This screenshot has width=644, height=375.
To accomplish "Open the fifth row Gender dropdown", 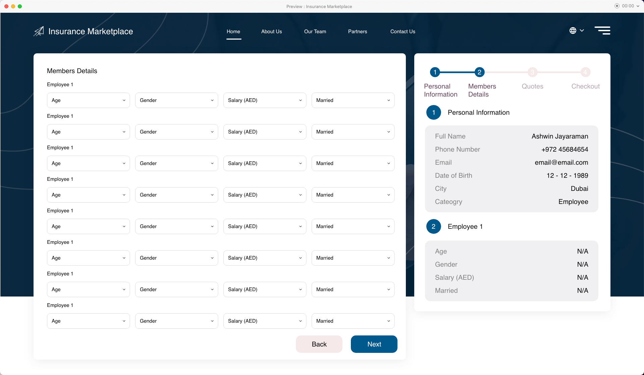I will pos(176,226).
